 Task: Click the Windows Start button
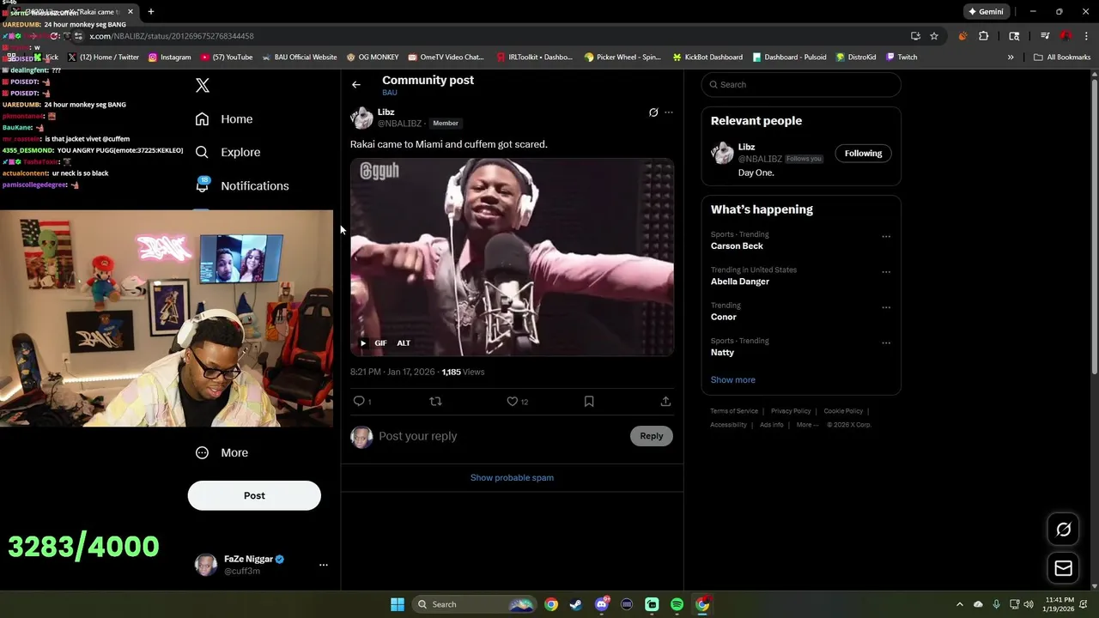398,604
